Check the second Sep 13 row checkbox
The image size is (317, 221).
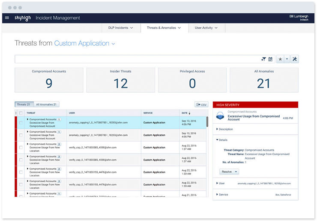pyautogui.click(x=21, y=135)
